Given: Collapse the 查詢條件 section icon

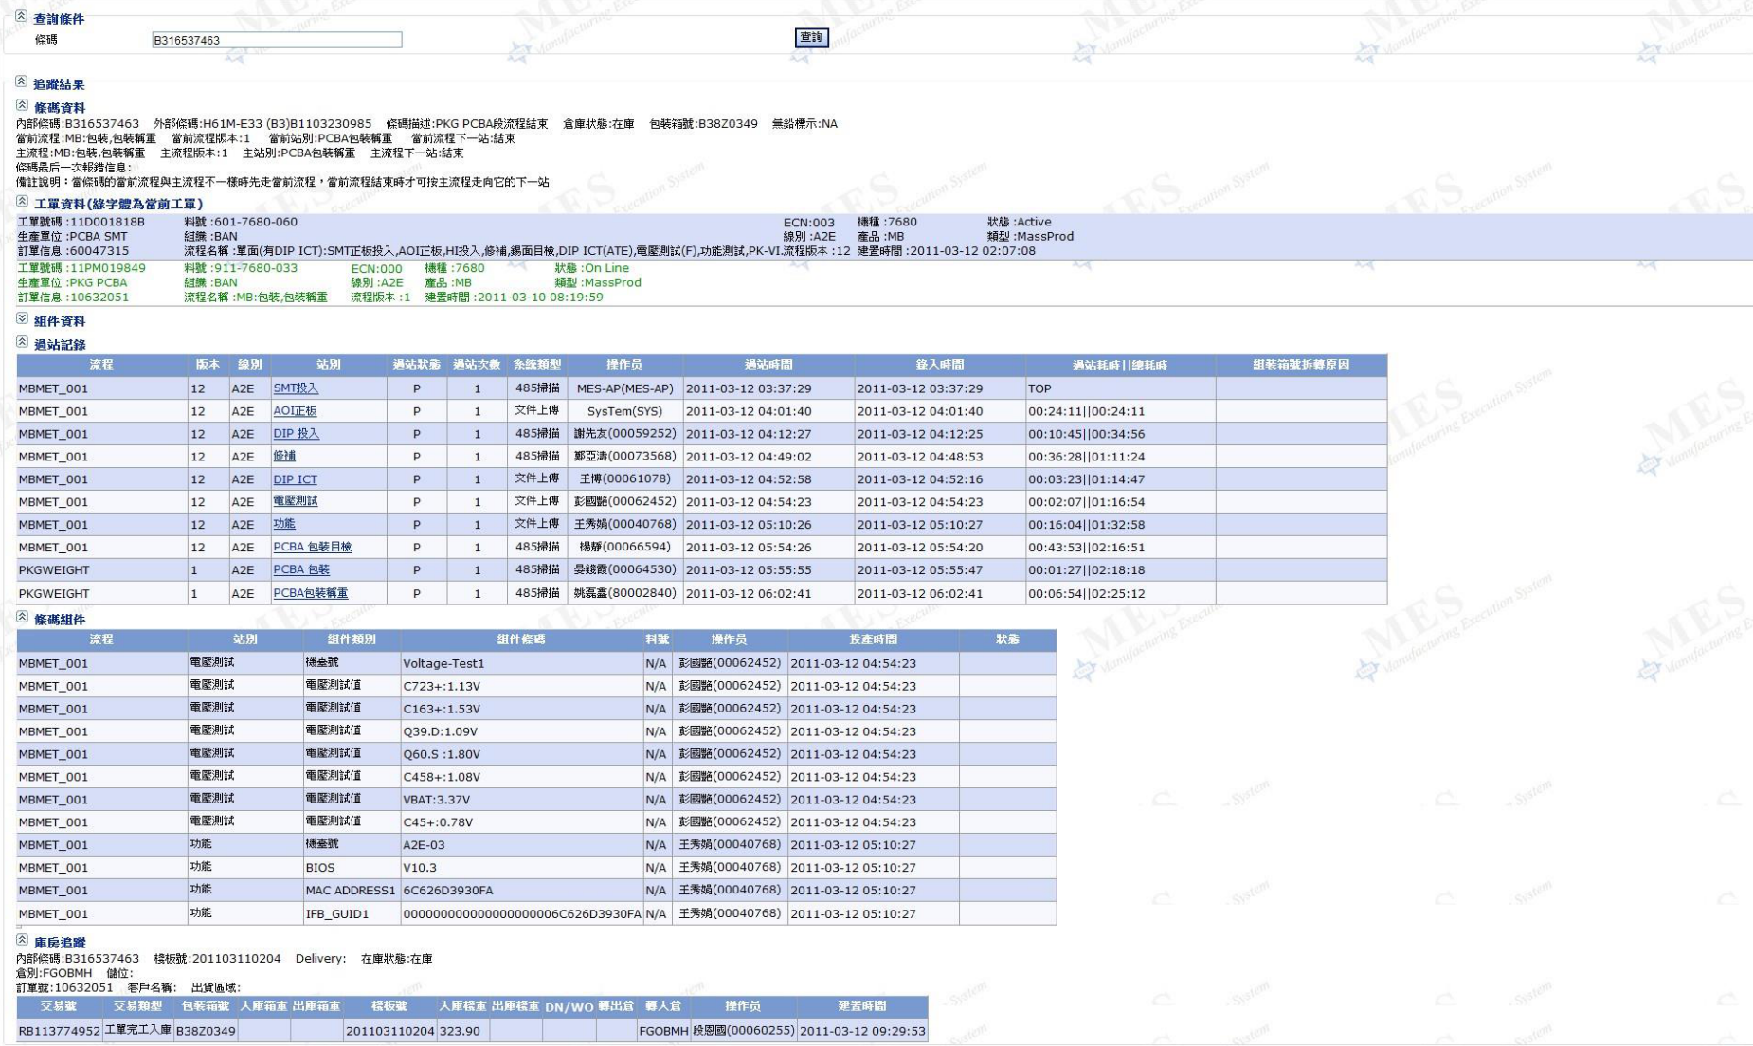Looking at the screenshot, I should pyautogui.click(x=21, y=17).
